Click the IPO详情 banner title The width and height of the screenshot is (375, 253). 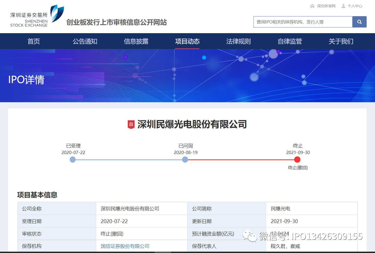[26, 80]
